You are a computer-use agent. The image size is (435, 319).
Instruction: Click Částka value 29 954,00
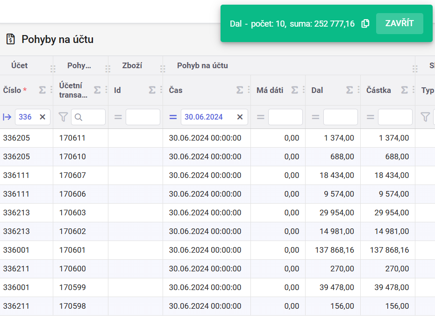click(x=392, y=213)
